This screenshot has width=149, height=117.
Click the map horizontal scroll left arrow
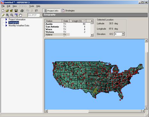click(46, 111)
